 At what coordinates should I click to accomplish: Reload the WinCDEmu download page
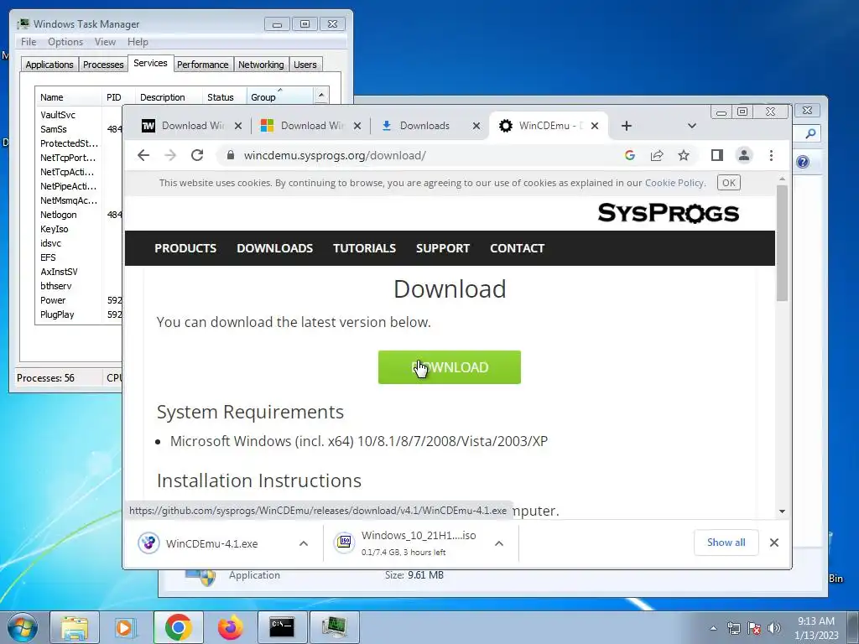[x=197, y=155]
